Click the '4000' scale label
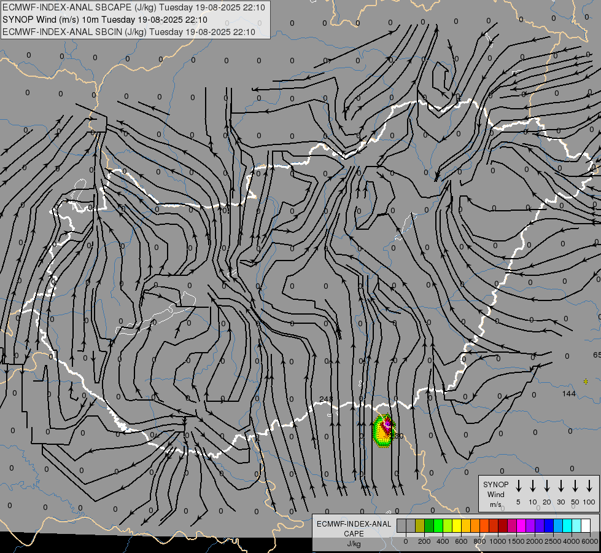This screenshot has height=553, width=601. (571, 541)
